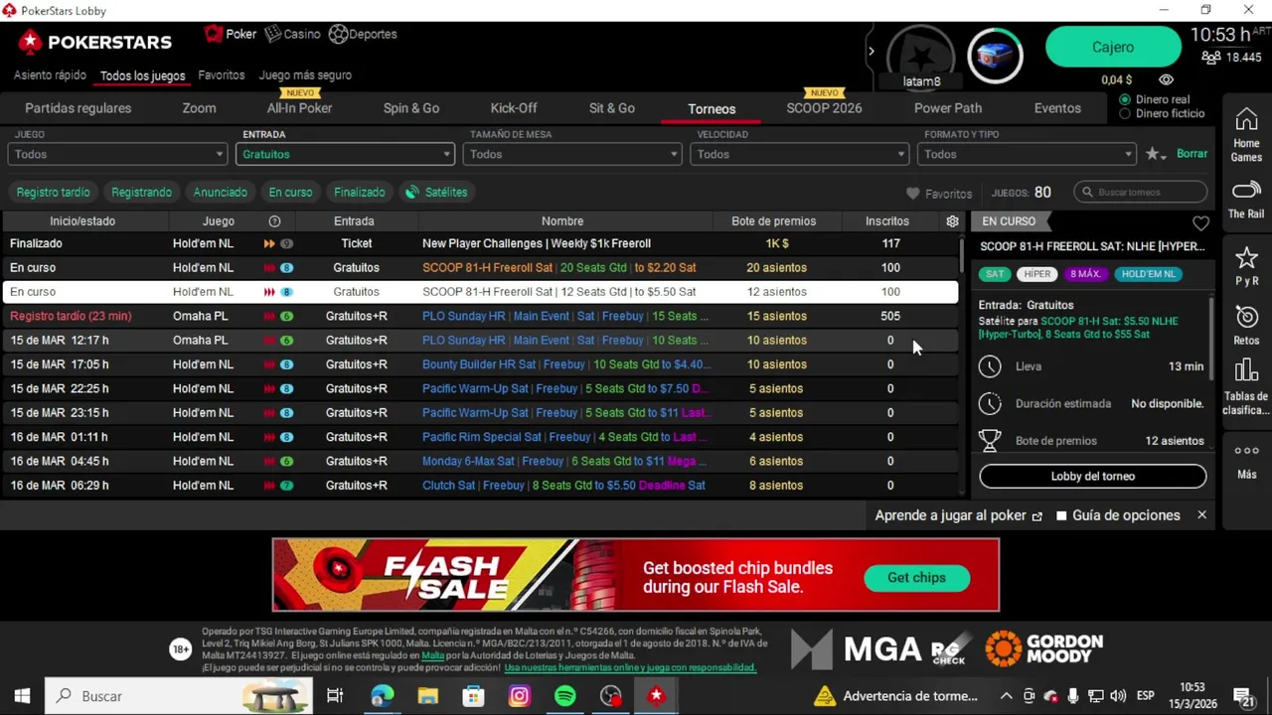Toggle the Finalizado filter

pos(359,192)
